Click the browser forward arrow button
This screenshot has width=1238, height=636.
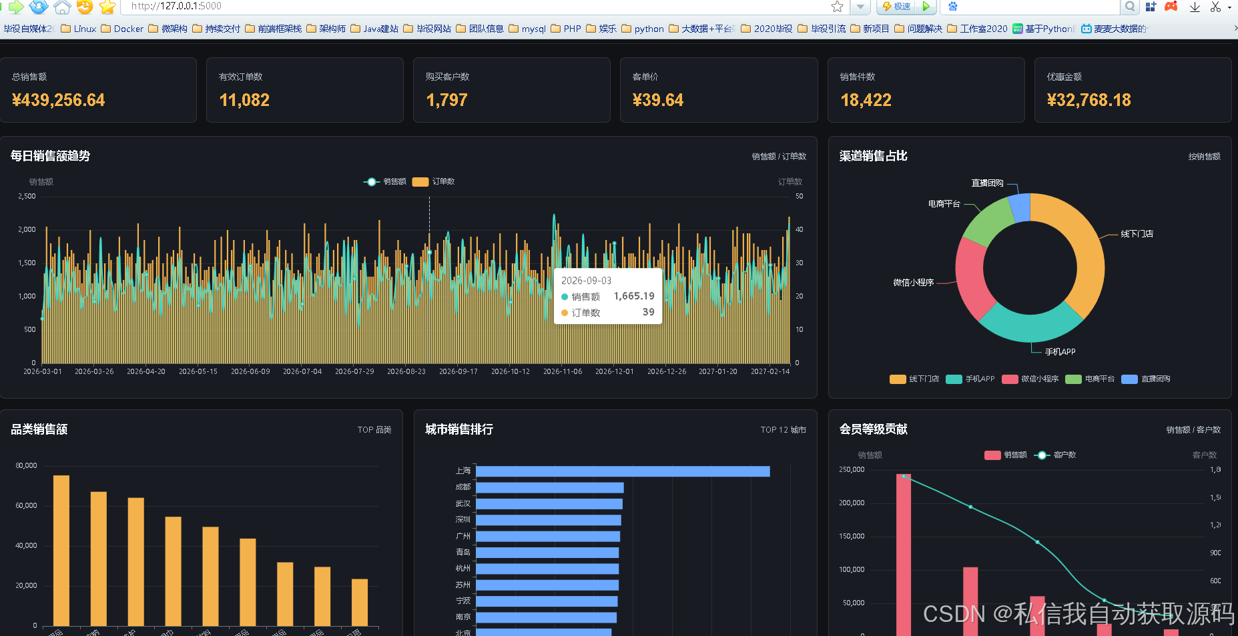16,7
